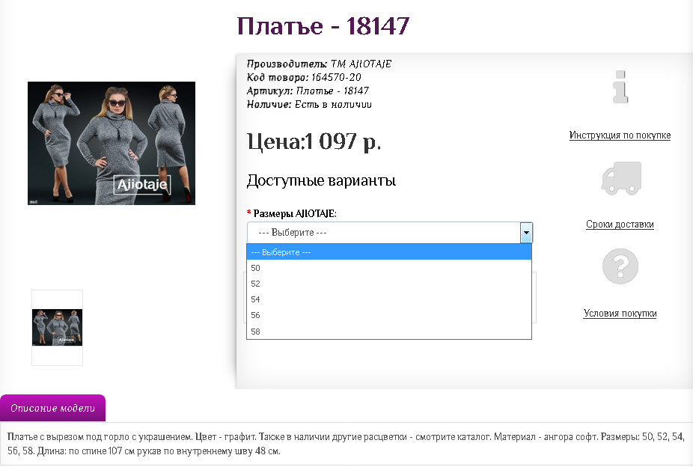Click the 'Доступные варианты' heading
Screen dimensions: 693x467
pos(321,181)
